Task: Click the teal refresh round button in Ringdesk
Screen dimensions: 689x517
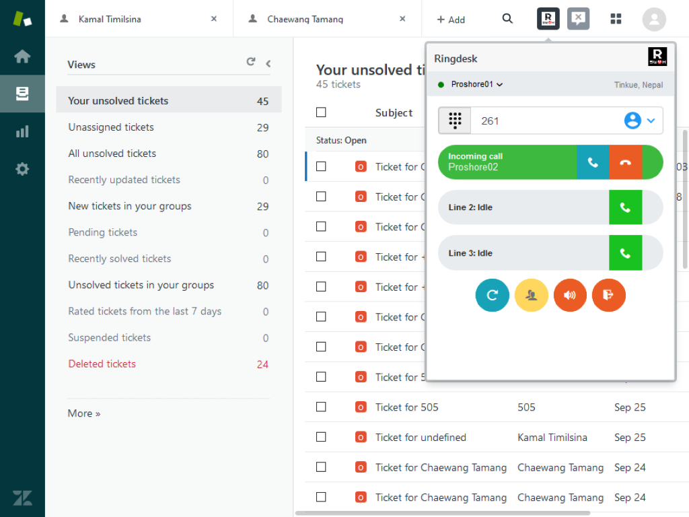Action: pos(493,296)
